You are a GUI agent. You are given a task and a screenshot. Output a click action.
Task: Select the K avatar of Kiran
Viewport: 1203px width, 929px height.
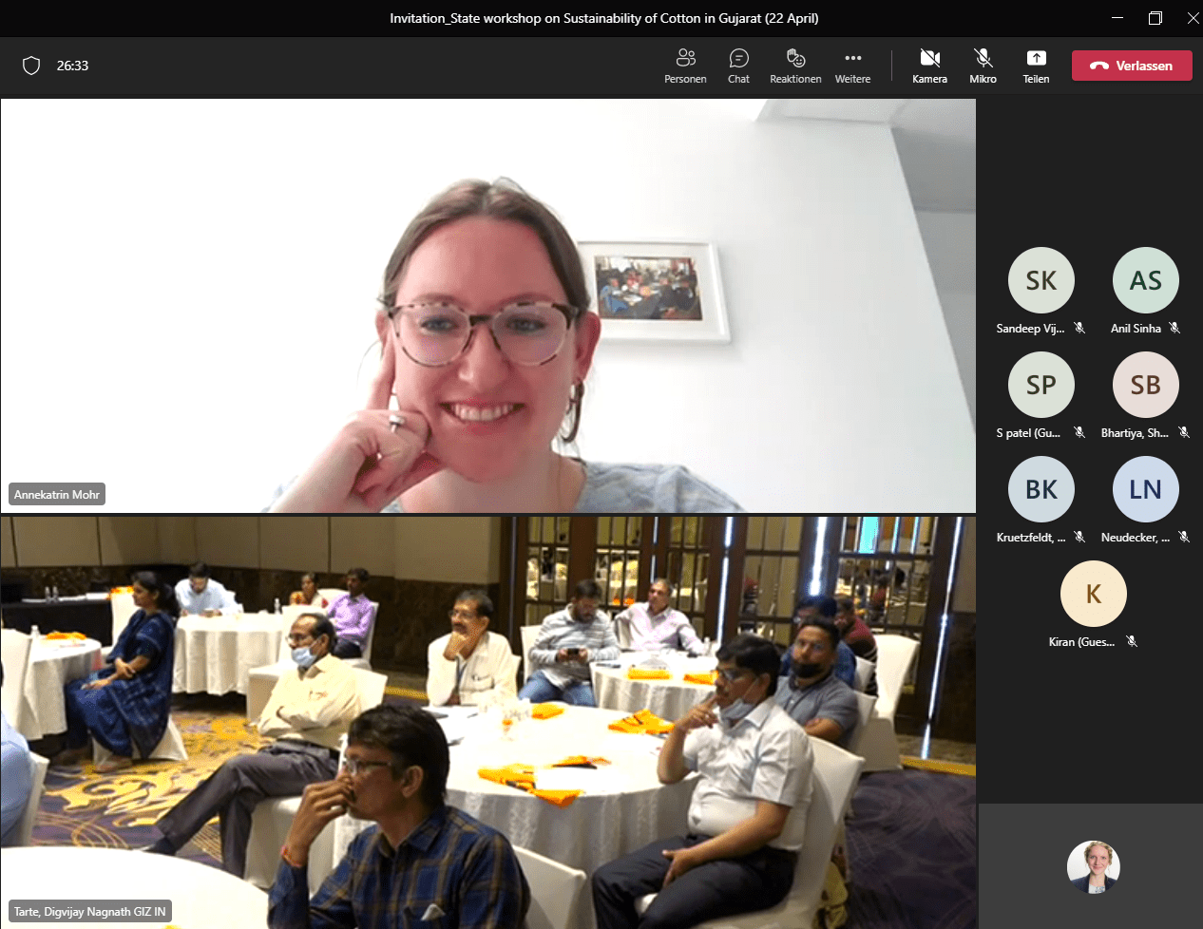click(1094, 594)
